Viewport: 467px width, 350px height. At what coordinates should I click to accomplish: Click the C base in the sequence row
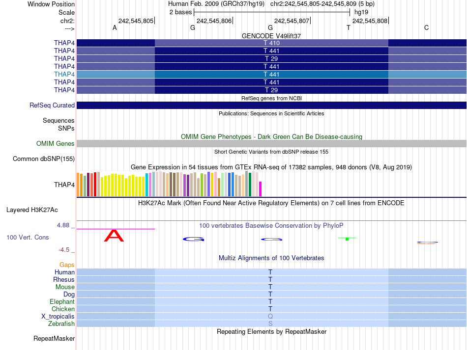[427, 27]
